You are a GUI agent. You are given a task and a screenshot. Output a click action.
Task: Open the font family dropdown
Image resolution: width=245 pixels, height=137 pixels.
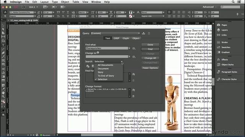click(35, 12)
